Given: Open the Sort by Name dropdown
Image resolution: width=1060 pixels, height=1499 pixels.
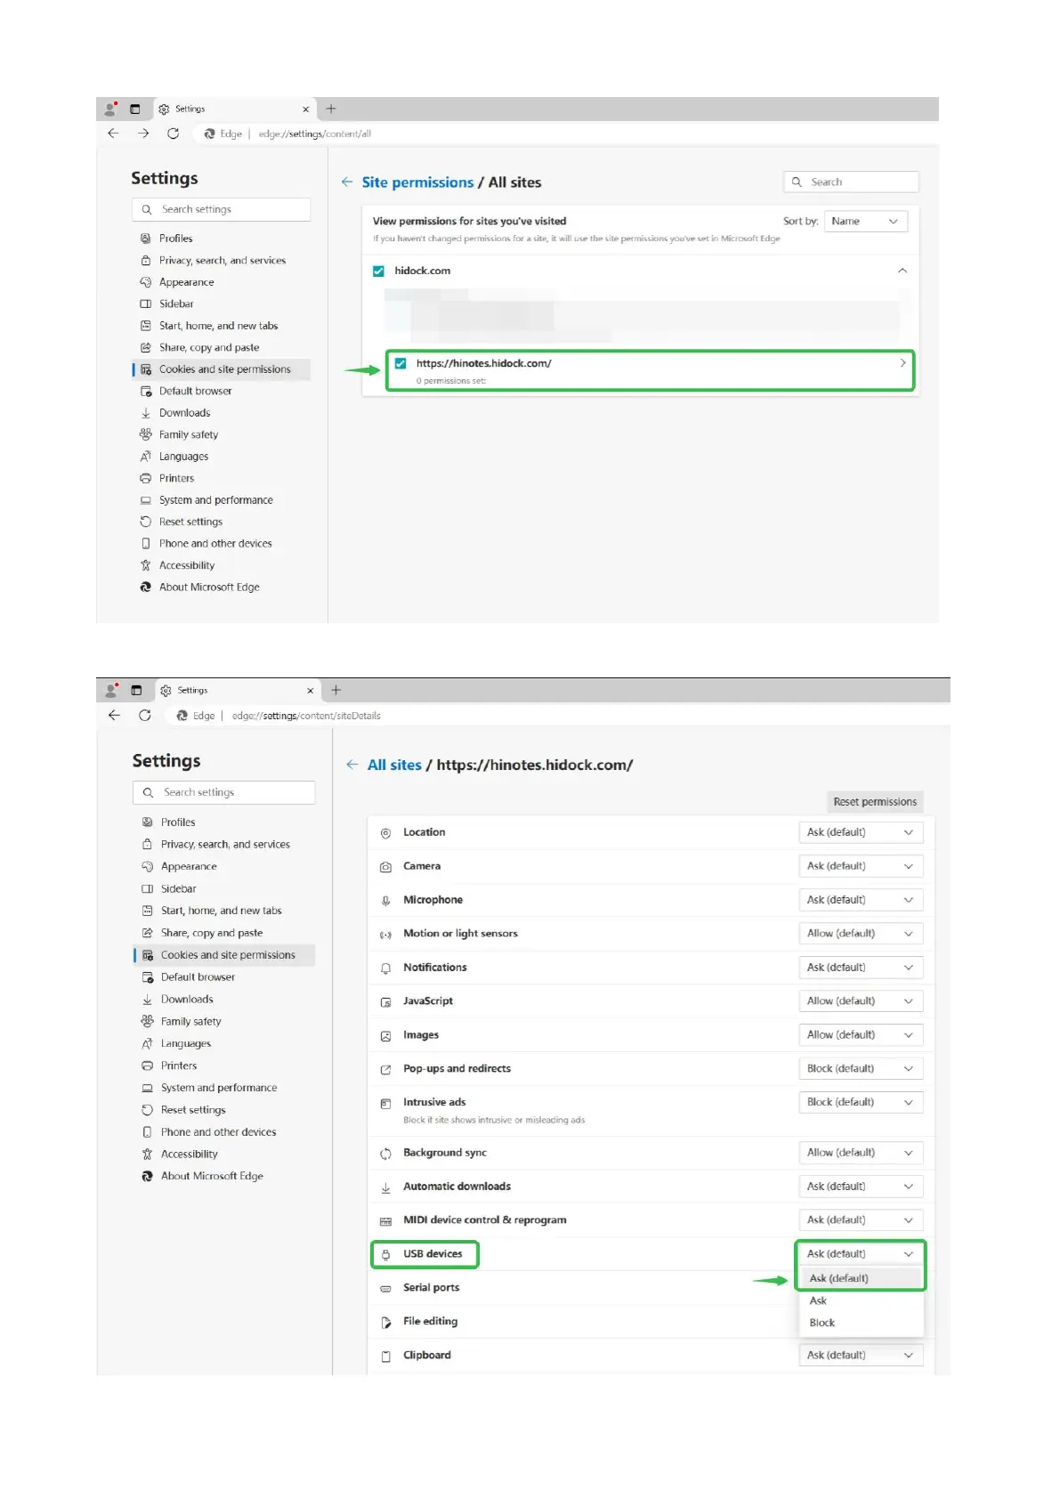Looking at the screenshot, I should (865, 222).
